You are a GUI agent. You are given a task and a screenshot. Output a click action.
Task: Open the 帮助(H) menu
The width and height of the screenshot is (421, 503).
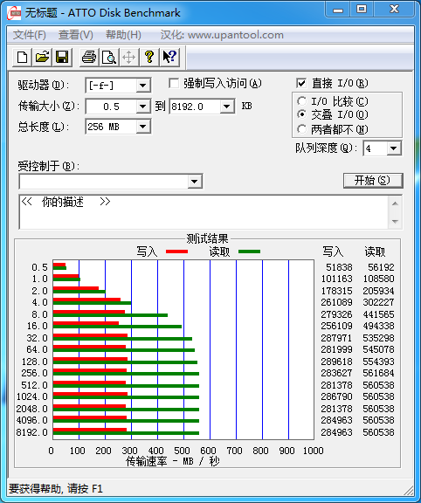click(x=123, y=35)
